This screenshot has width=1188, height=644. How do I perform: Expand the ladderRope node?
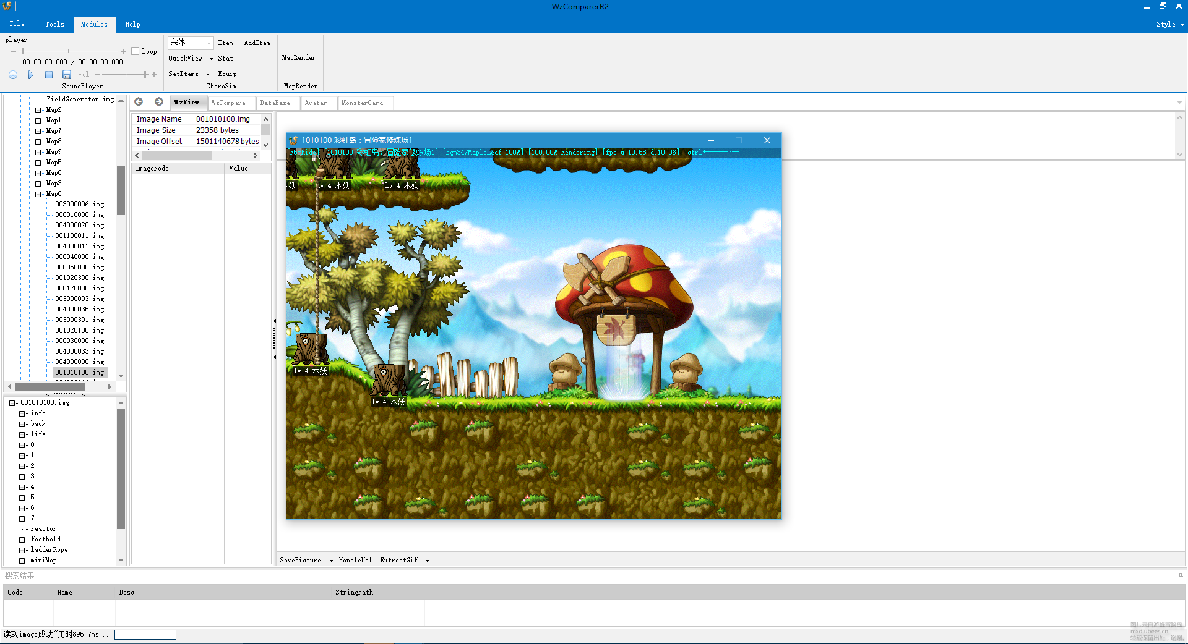coord(22,550)
